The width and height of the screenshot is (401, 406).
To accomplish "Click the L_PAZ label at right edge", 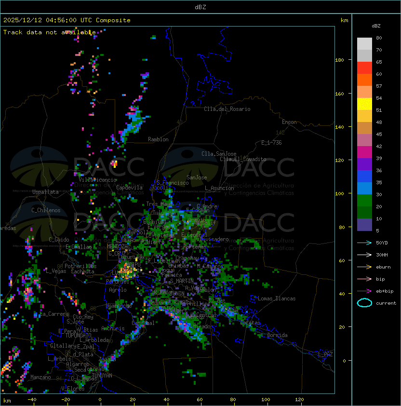I will tap(325, 354).
